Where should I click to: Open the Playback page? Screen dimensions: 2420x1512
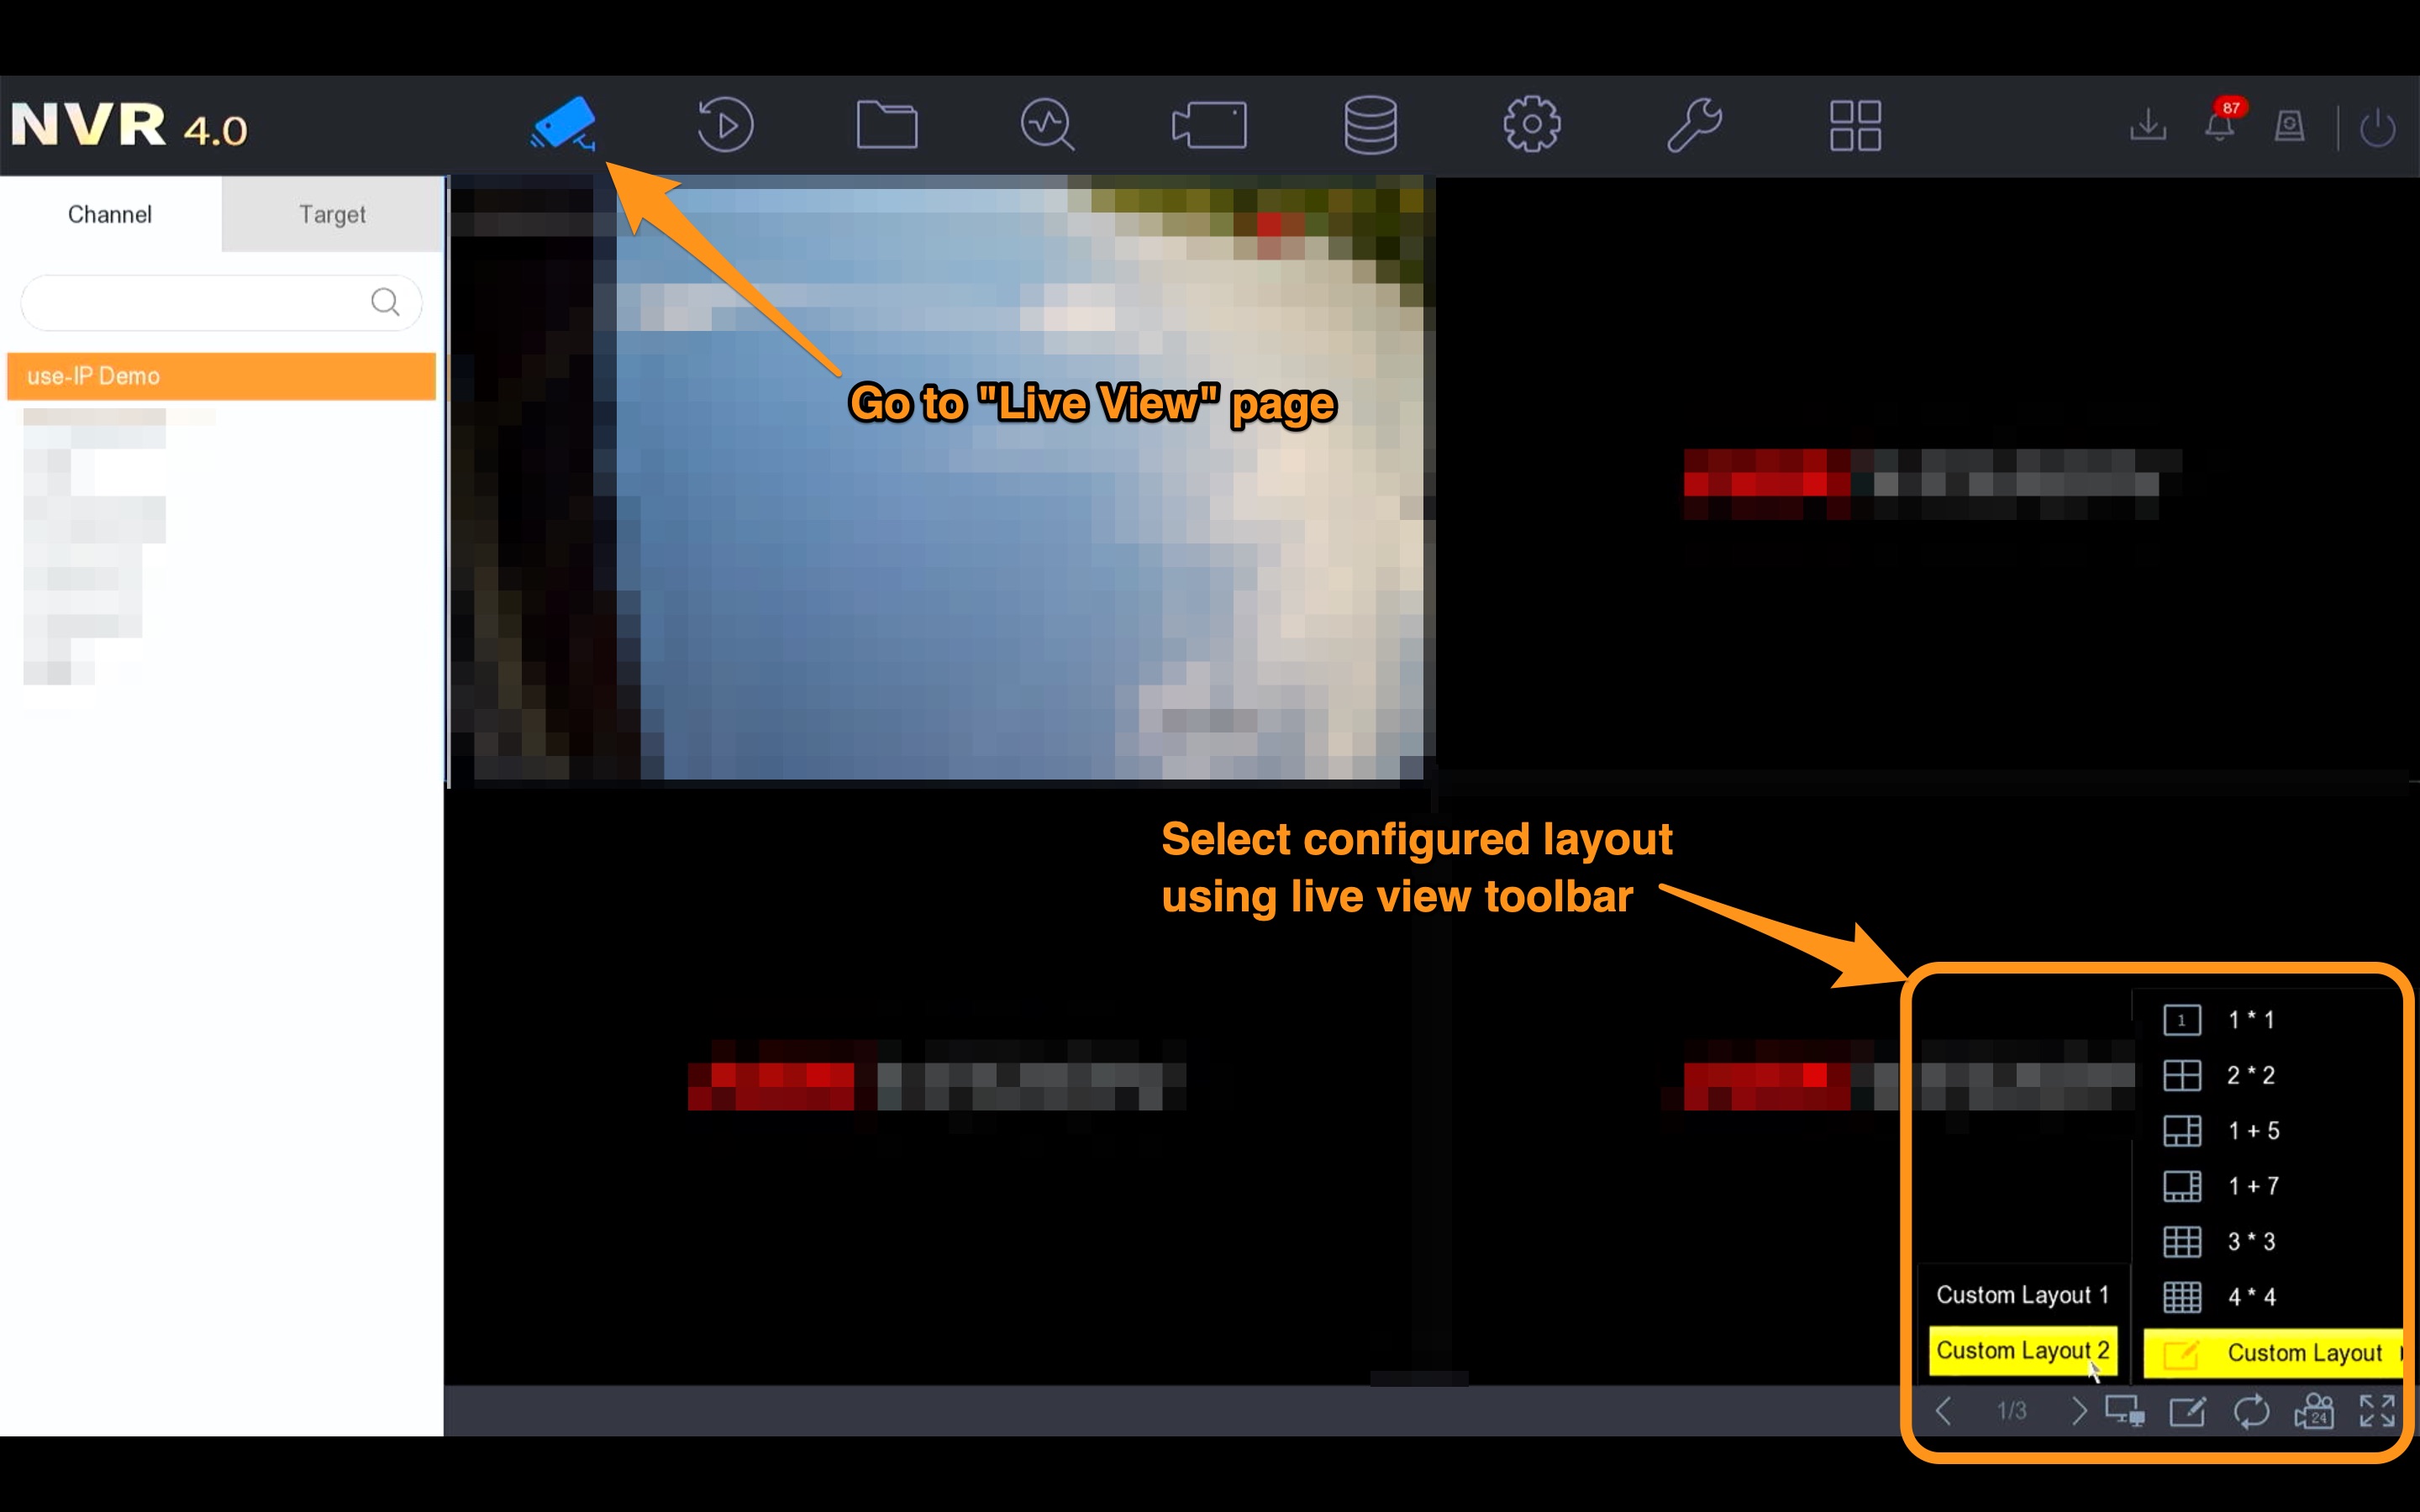[725, 123]
